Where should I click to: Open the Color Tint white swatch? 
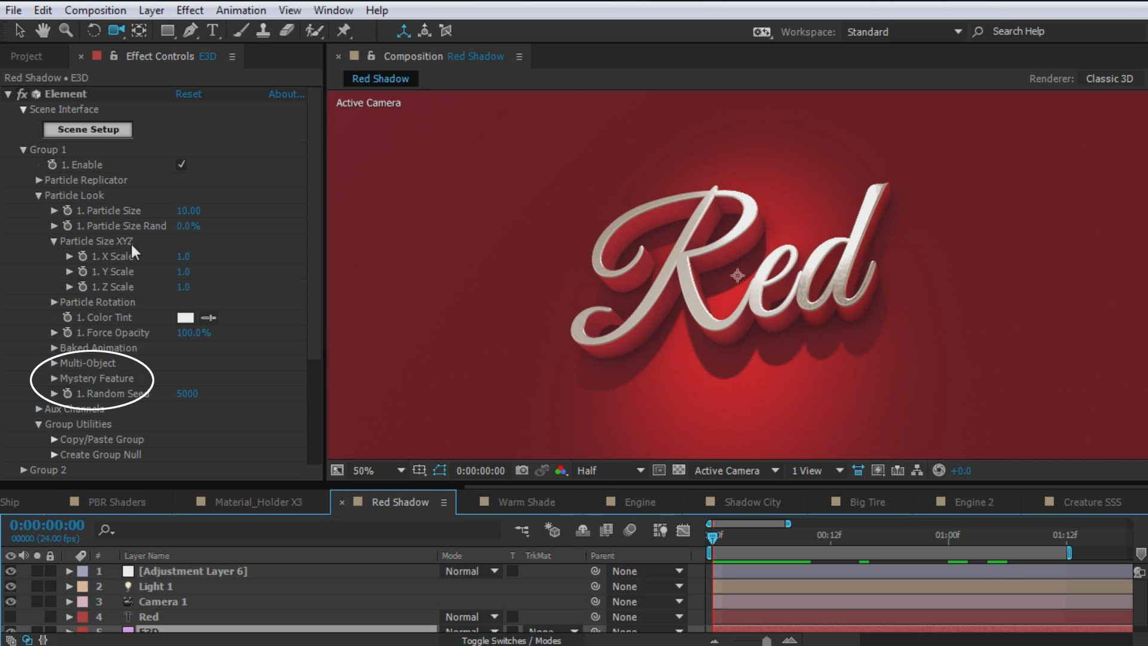click(185, 318)
